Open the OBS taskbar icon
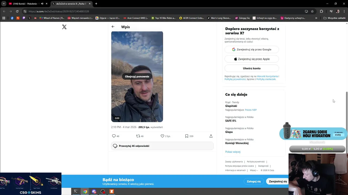 point(103,191)
